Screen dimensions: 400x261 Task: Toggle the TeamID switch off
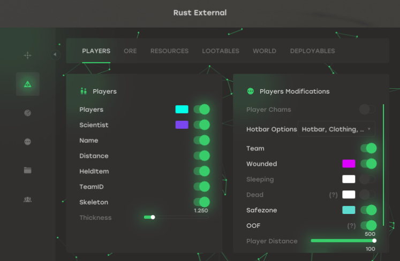(x=201, y=187)
